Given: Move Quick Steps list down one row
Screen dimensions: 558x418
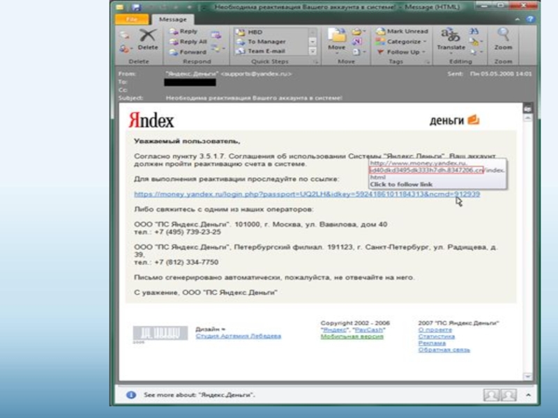Looking at the screenshot, I should 312,42.
